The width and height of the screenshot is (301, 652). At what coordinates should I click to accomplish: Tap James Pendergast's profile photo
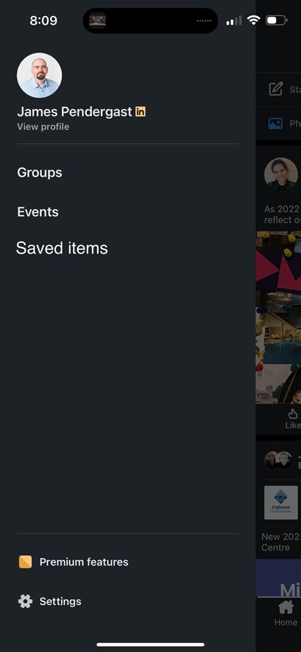click(x=39, y=75)
